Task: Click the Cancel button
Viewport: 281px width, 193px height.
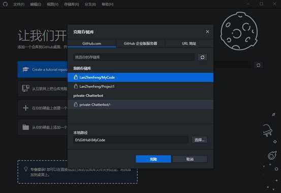Action: pos(190,159)
